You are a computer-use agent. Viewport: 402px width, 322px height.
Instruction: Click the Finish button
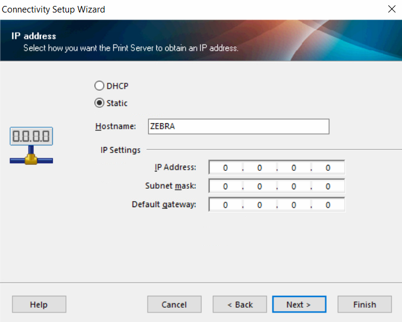(365, 304)
